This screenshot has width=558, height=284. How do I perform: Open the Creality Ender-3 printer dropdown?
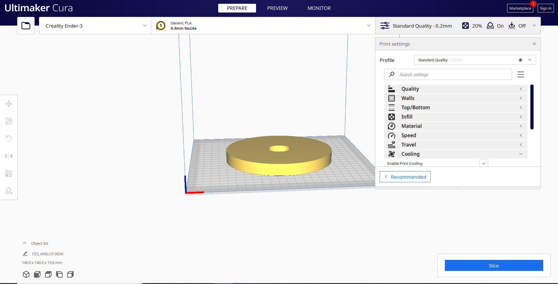[x=95, y=26]
